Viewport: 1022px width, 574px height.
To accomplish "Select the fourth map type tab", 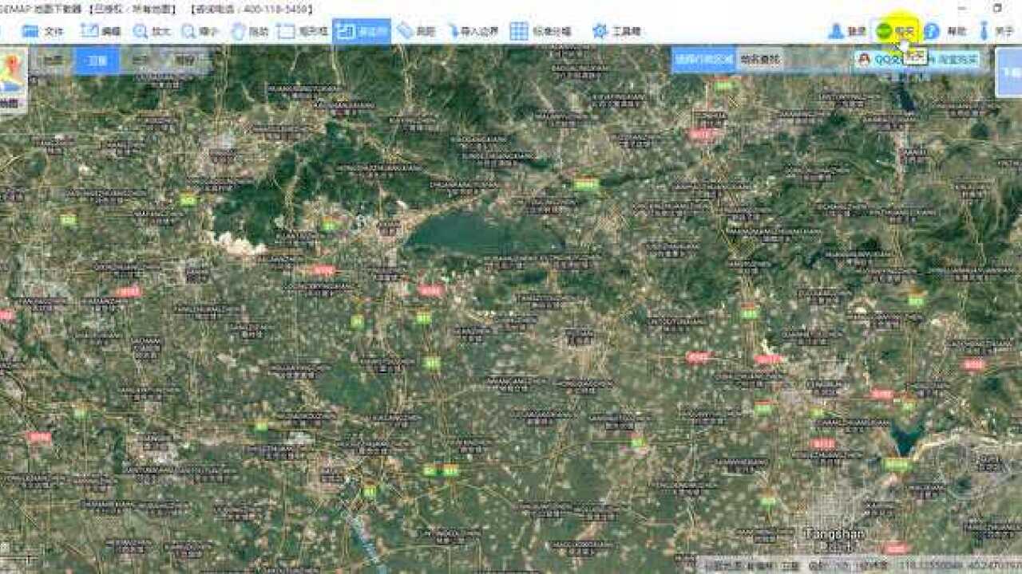I will [186, 60].
